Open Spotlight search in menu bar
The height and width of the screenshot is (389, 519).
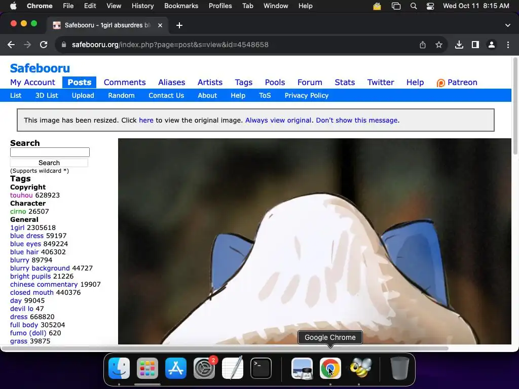pyautogui.click(x=414, y=6)
